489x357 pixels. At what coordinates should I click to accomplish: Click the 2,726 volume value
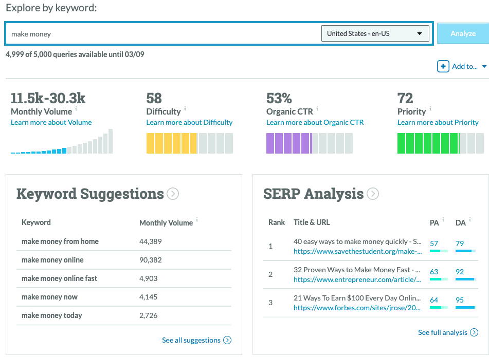click(148, 315)
